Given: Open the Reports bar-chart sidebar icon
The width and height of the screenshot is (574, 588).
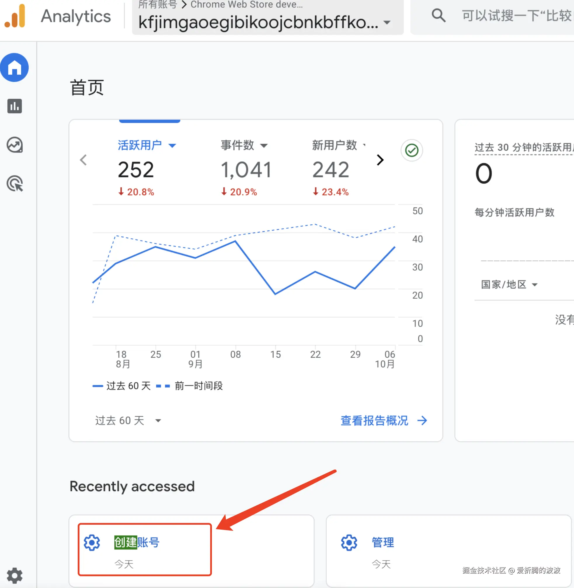Looking at the screenshot, I should click(15, 106).
